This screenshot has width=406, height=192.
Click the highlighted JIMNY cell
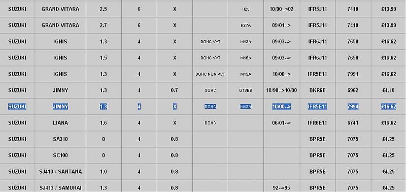60,107
